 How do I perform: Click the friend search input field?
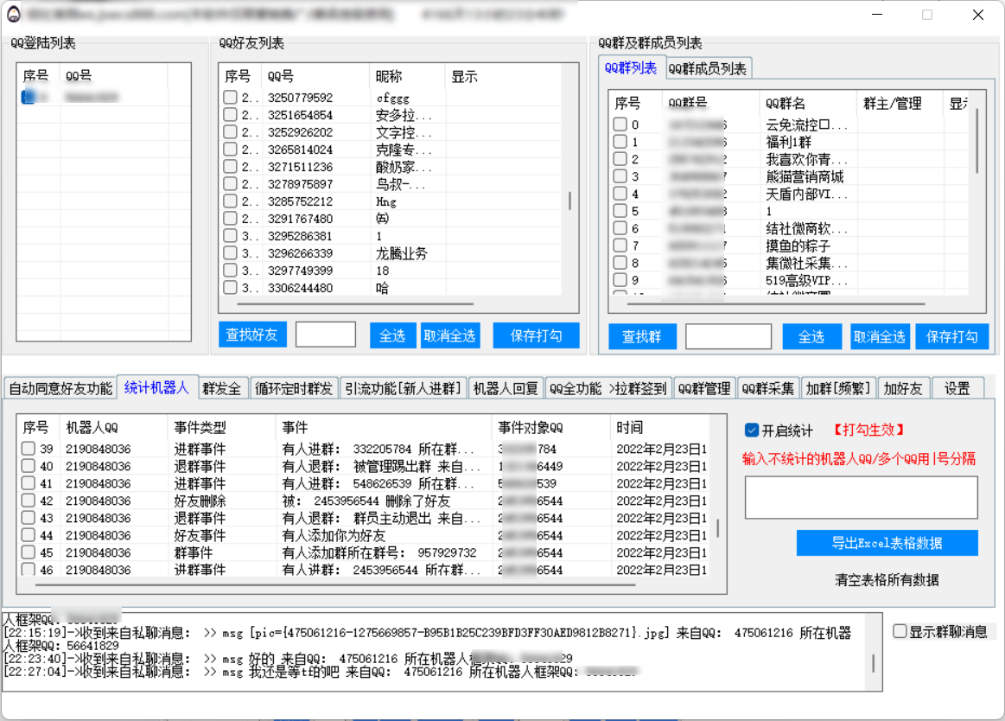click(326, 335)
